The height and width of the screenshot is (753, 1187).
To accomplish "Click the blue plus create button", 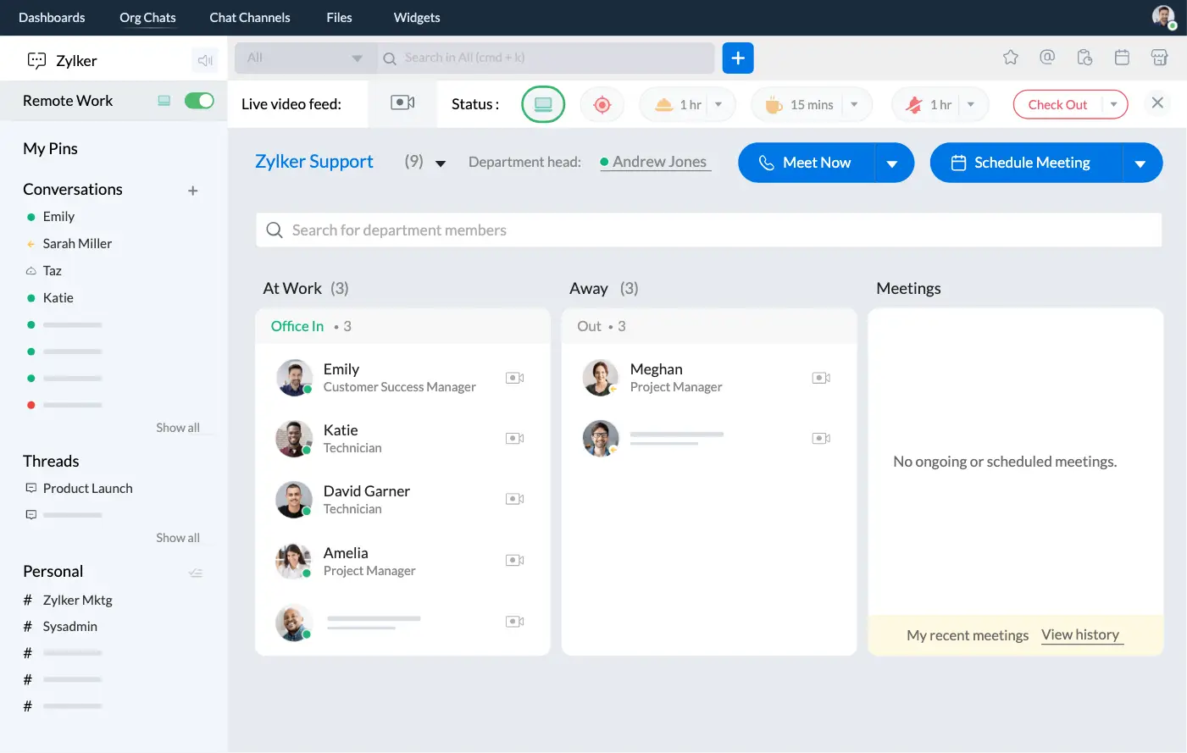I will click(738, 58).
